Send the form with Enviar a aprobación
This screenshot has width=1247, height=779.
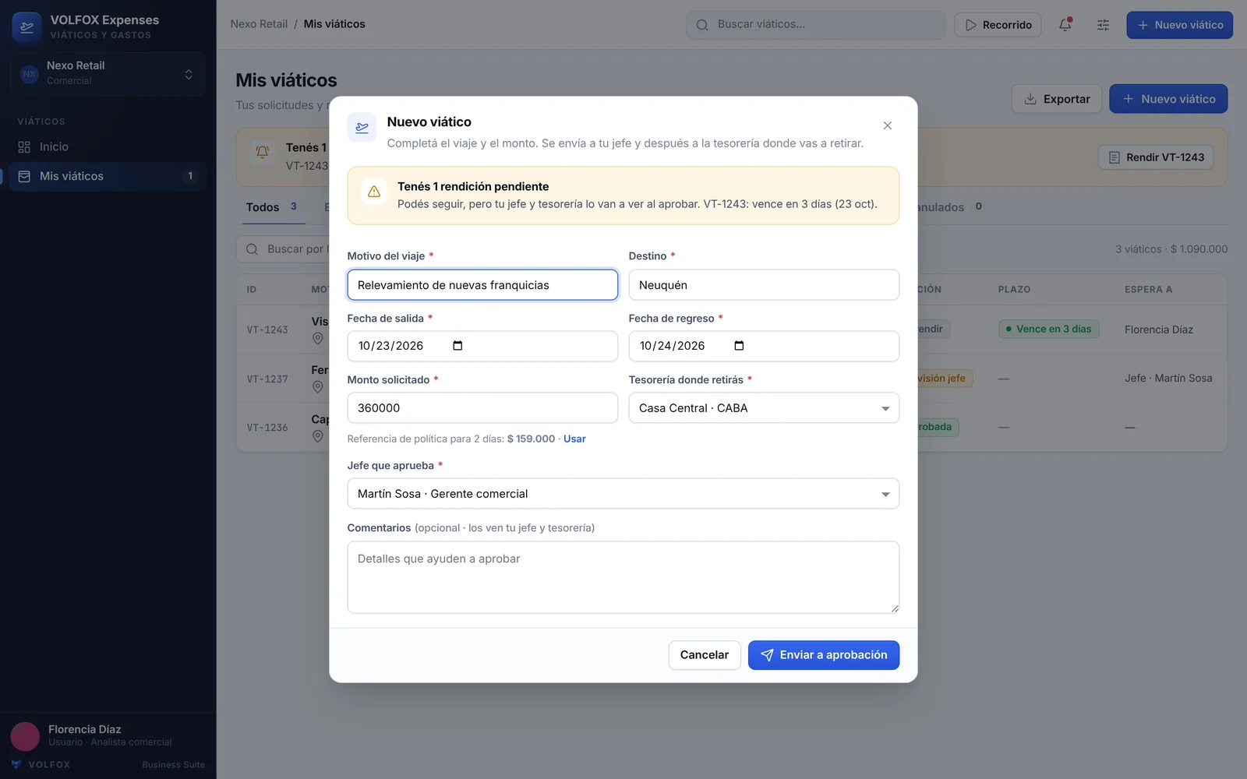pyautogui.click(x=824, y=655)
